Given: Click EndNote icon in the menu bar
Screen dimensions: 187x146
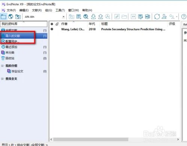Looking at the screenshot, I should tap(3, 10).
